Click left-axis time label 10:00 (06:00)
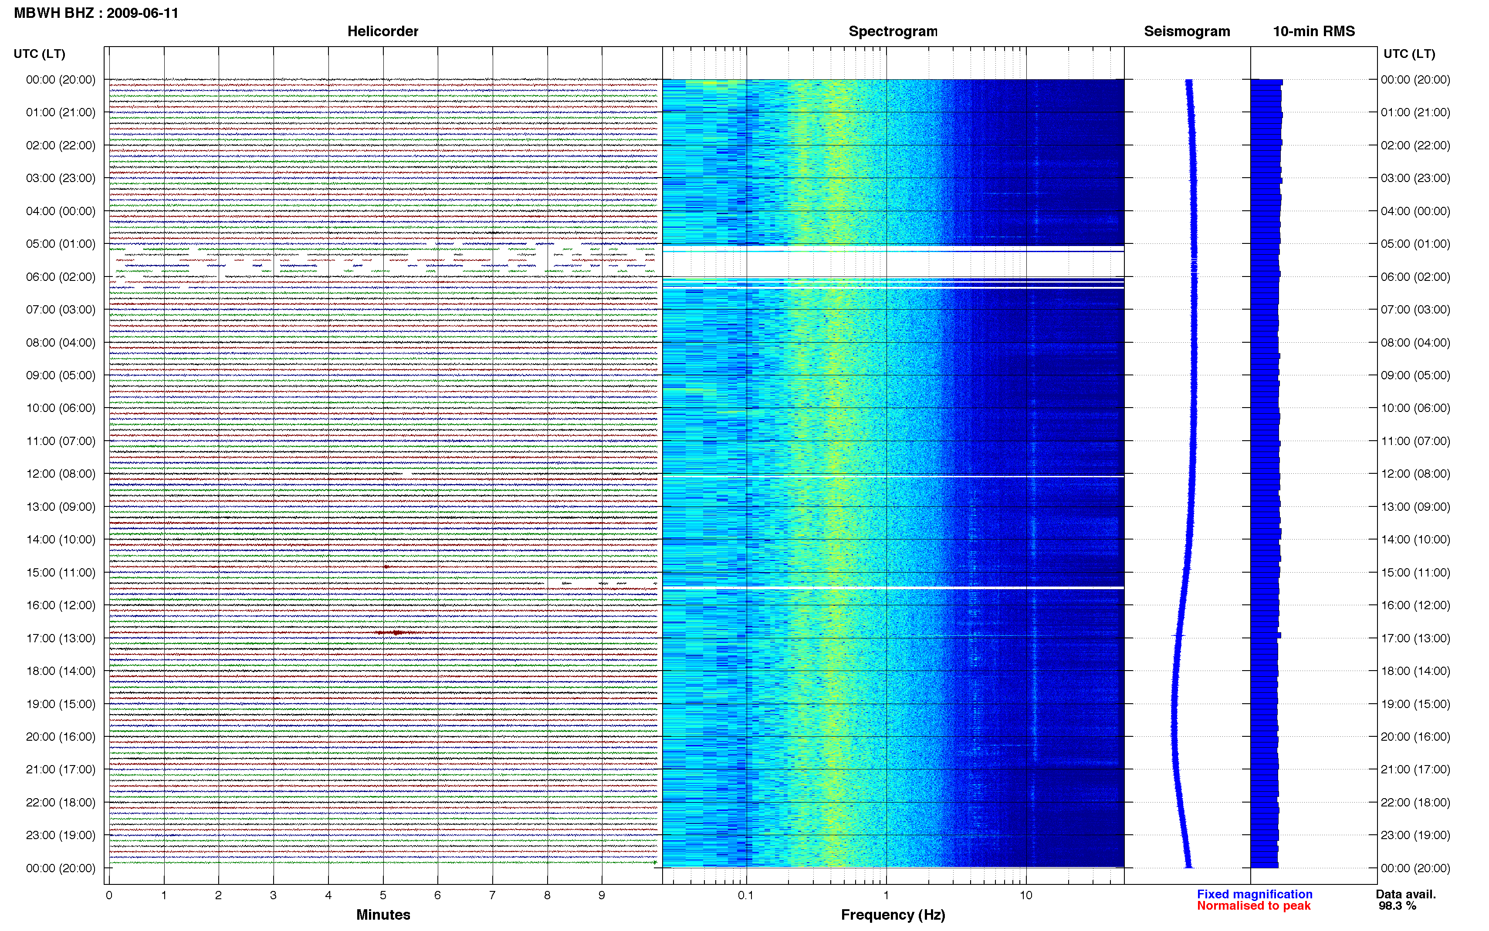 click(x=61, y=408)
